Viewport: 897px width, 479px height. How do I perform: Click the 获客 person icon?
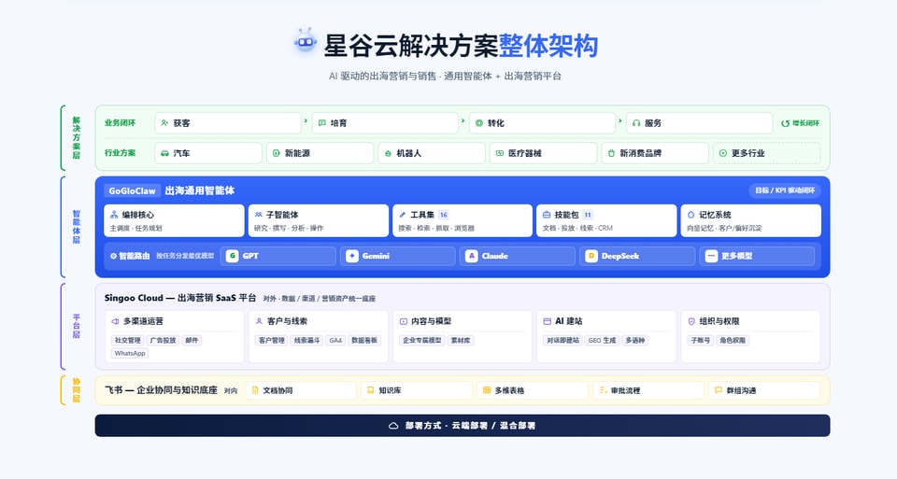point(164,123)
